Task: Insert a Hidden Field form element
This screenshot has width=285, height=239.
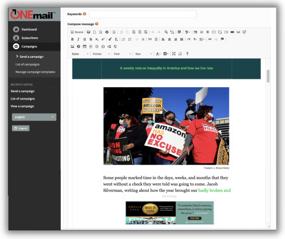Action: point(245,32)
